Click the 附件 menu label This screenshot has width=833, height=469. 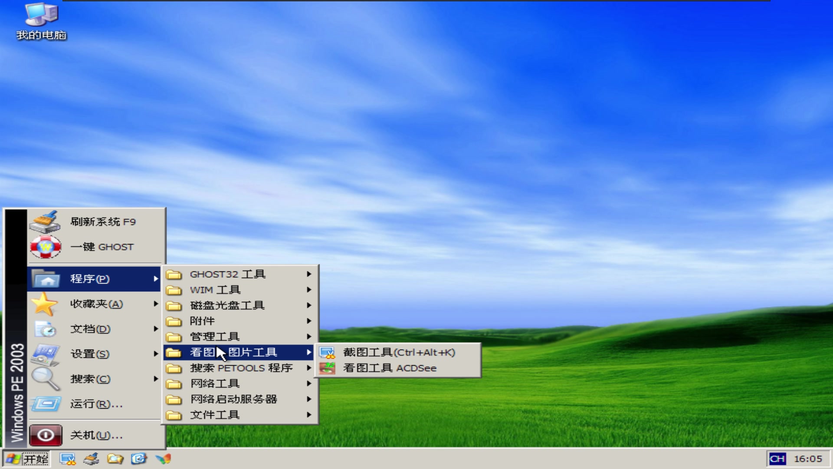202,321
